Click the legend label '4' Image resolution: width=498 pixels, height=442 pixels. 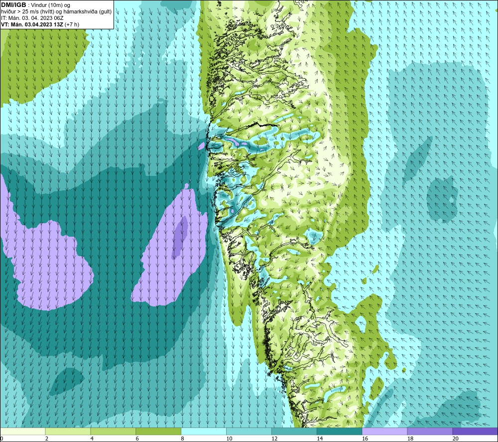(92, 439)
